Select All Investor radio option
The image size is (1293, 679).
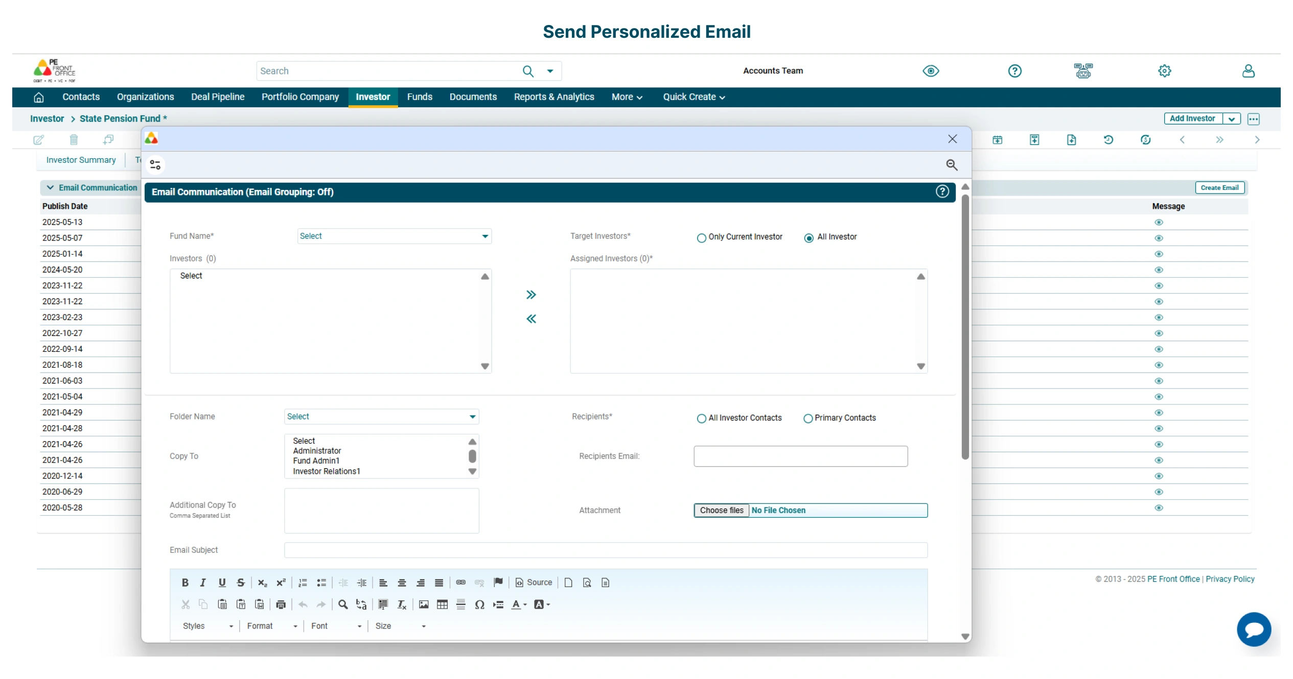point(809,237)
